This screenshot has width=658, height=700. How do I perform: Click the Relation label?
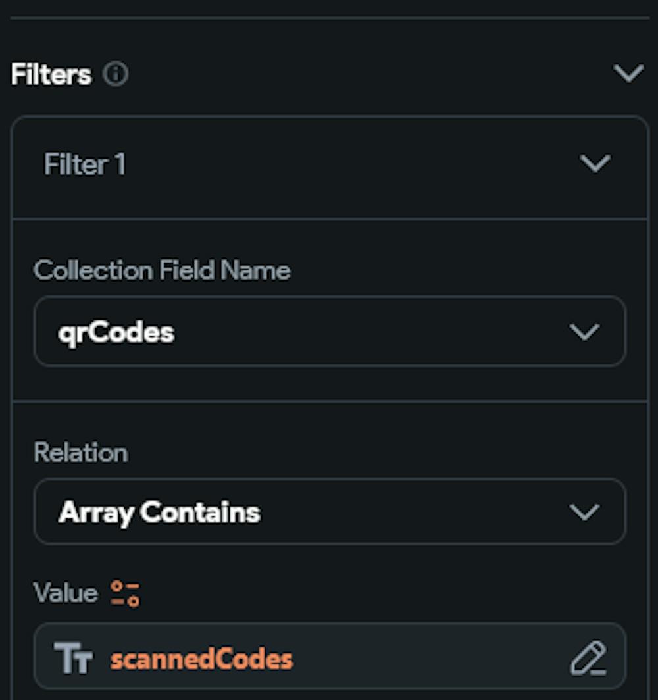80,453
